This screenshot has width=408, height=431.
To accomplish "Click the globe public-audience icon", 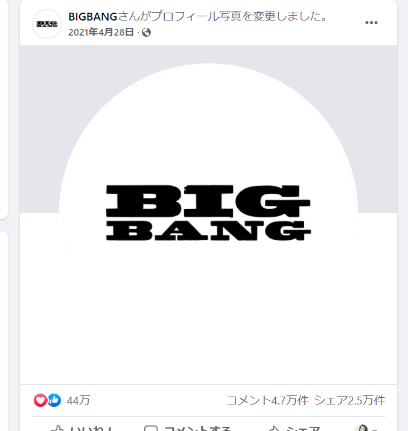I will (x=146, y=33).
